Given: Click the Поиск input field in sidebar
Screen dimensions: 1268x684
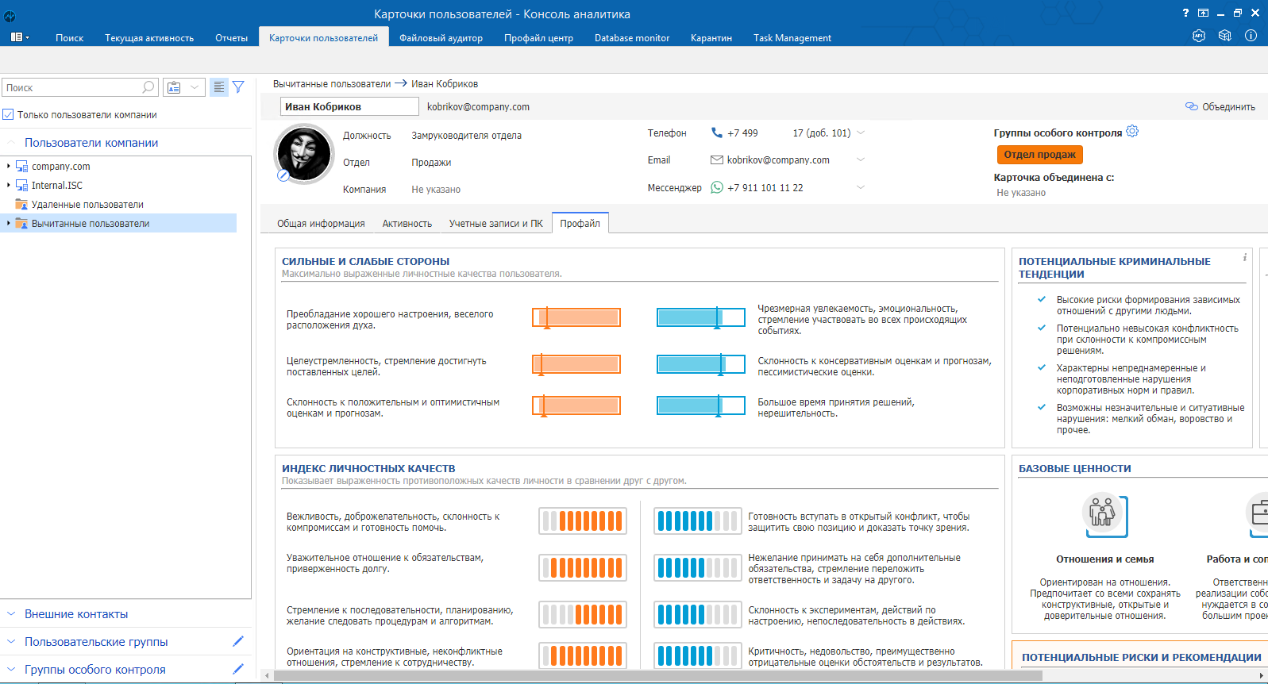Looking at the screenshot, I should click(71, 88).
